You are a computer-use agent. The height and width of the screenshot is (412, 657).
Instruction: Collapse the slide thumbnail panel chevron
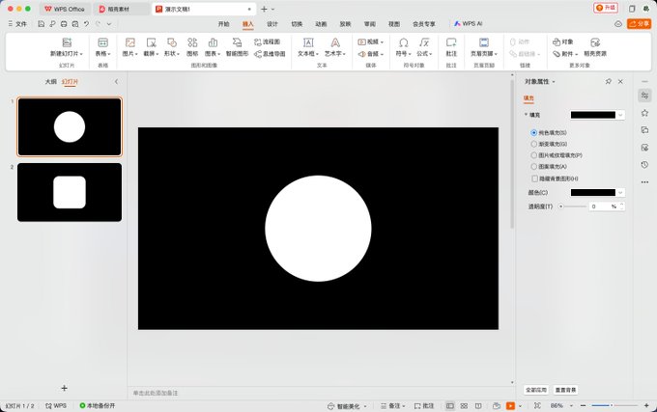click(117, 82)
